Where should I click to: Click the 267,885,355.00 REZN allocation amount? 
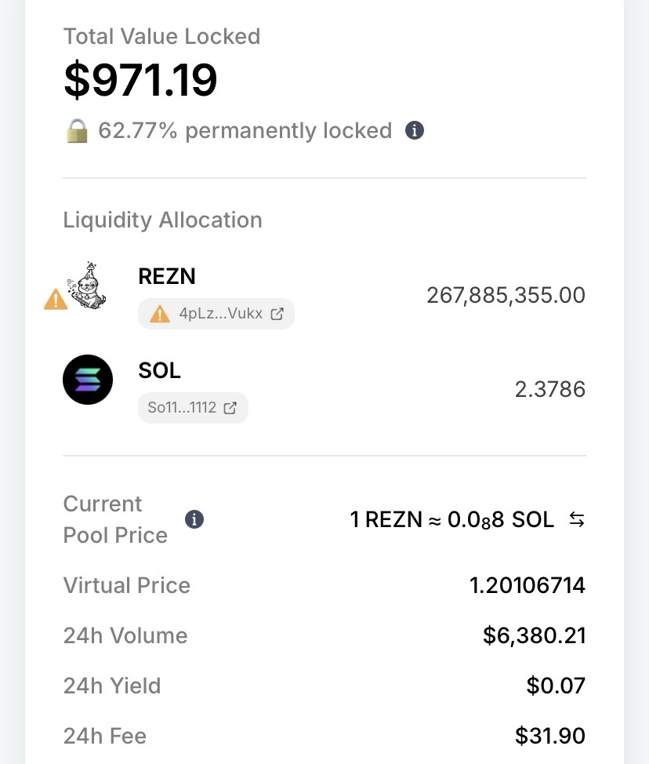click(x=506, y=295)
